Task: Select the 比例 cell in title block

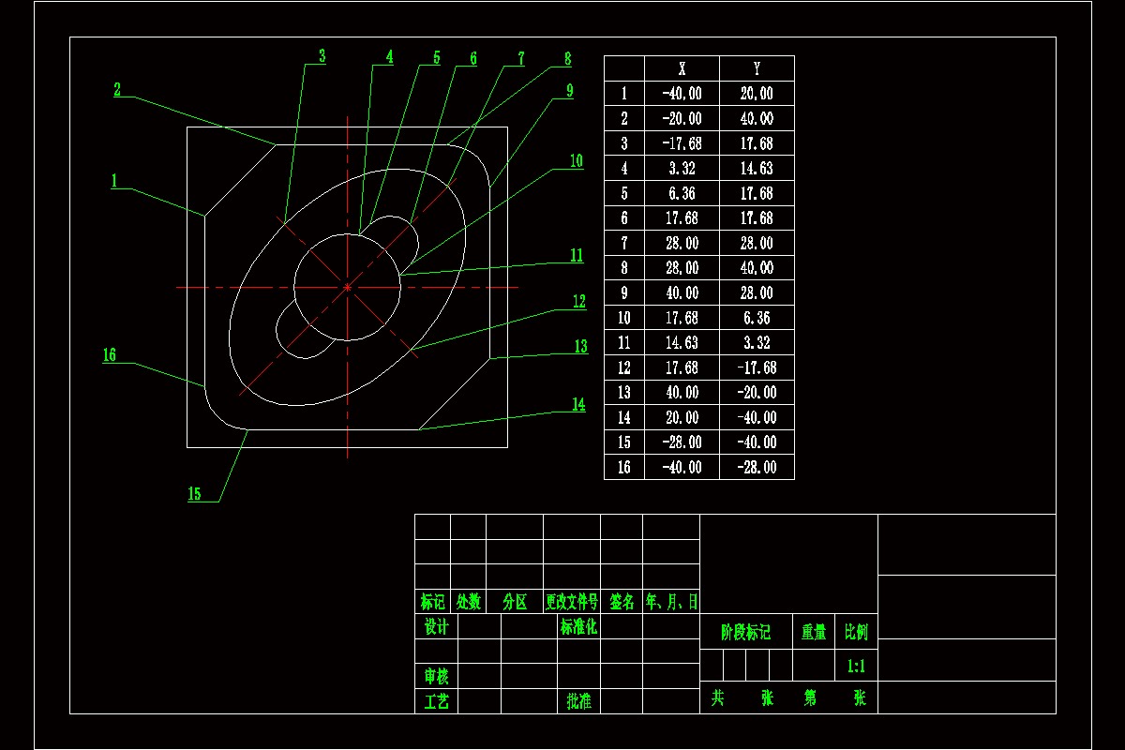Action: point(856,633)
